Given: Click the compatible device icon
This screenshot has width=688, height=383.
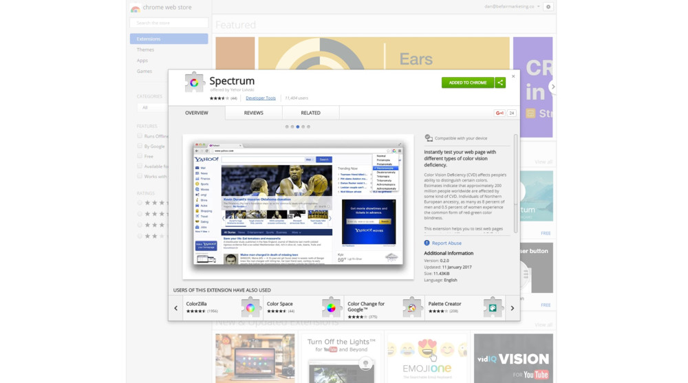Looking at the screenshot, I should pyautogui.click(x=429, y=138).
